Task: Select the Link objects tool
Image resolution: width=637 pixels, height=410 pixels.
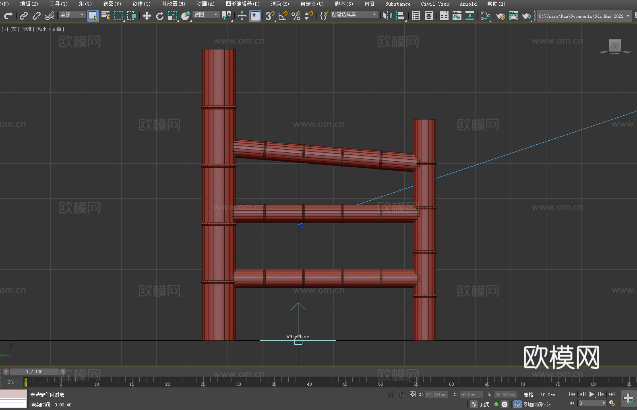Action: tap(24, 16)
